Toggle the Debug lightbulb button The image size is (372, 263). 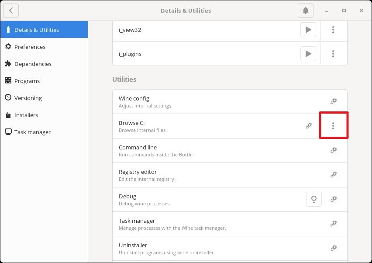pyautogui.click(x=314, y=199)
